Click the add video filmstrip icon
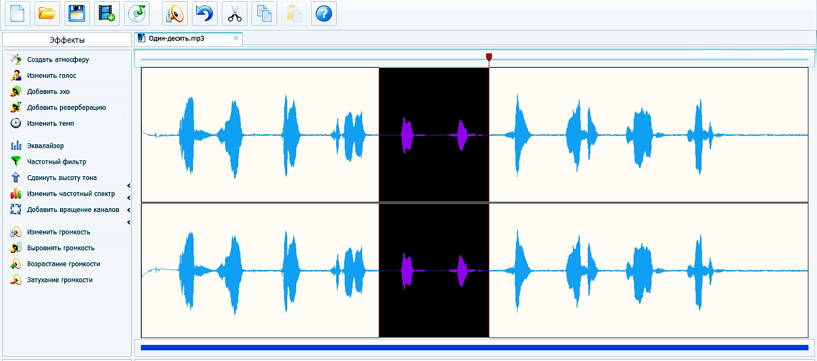 point(107,14)
